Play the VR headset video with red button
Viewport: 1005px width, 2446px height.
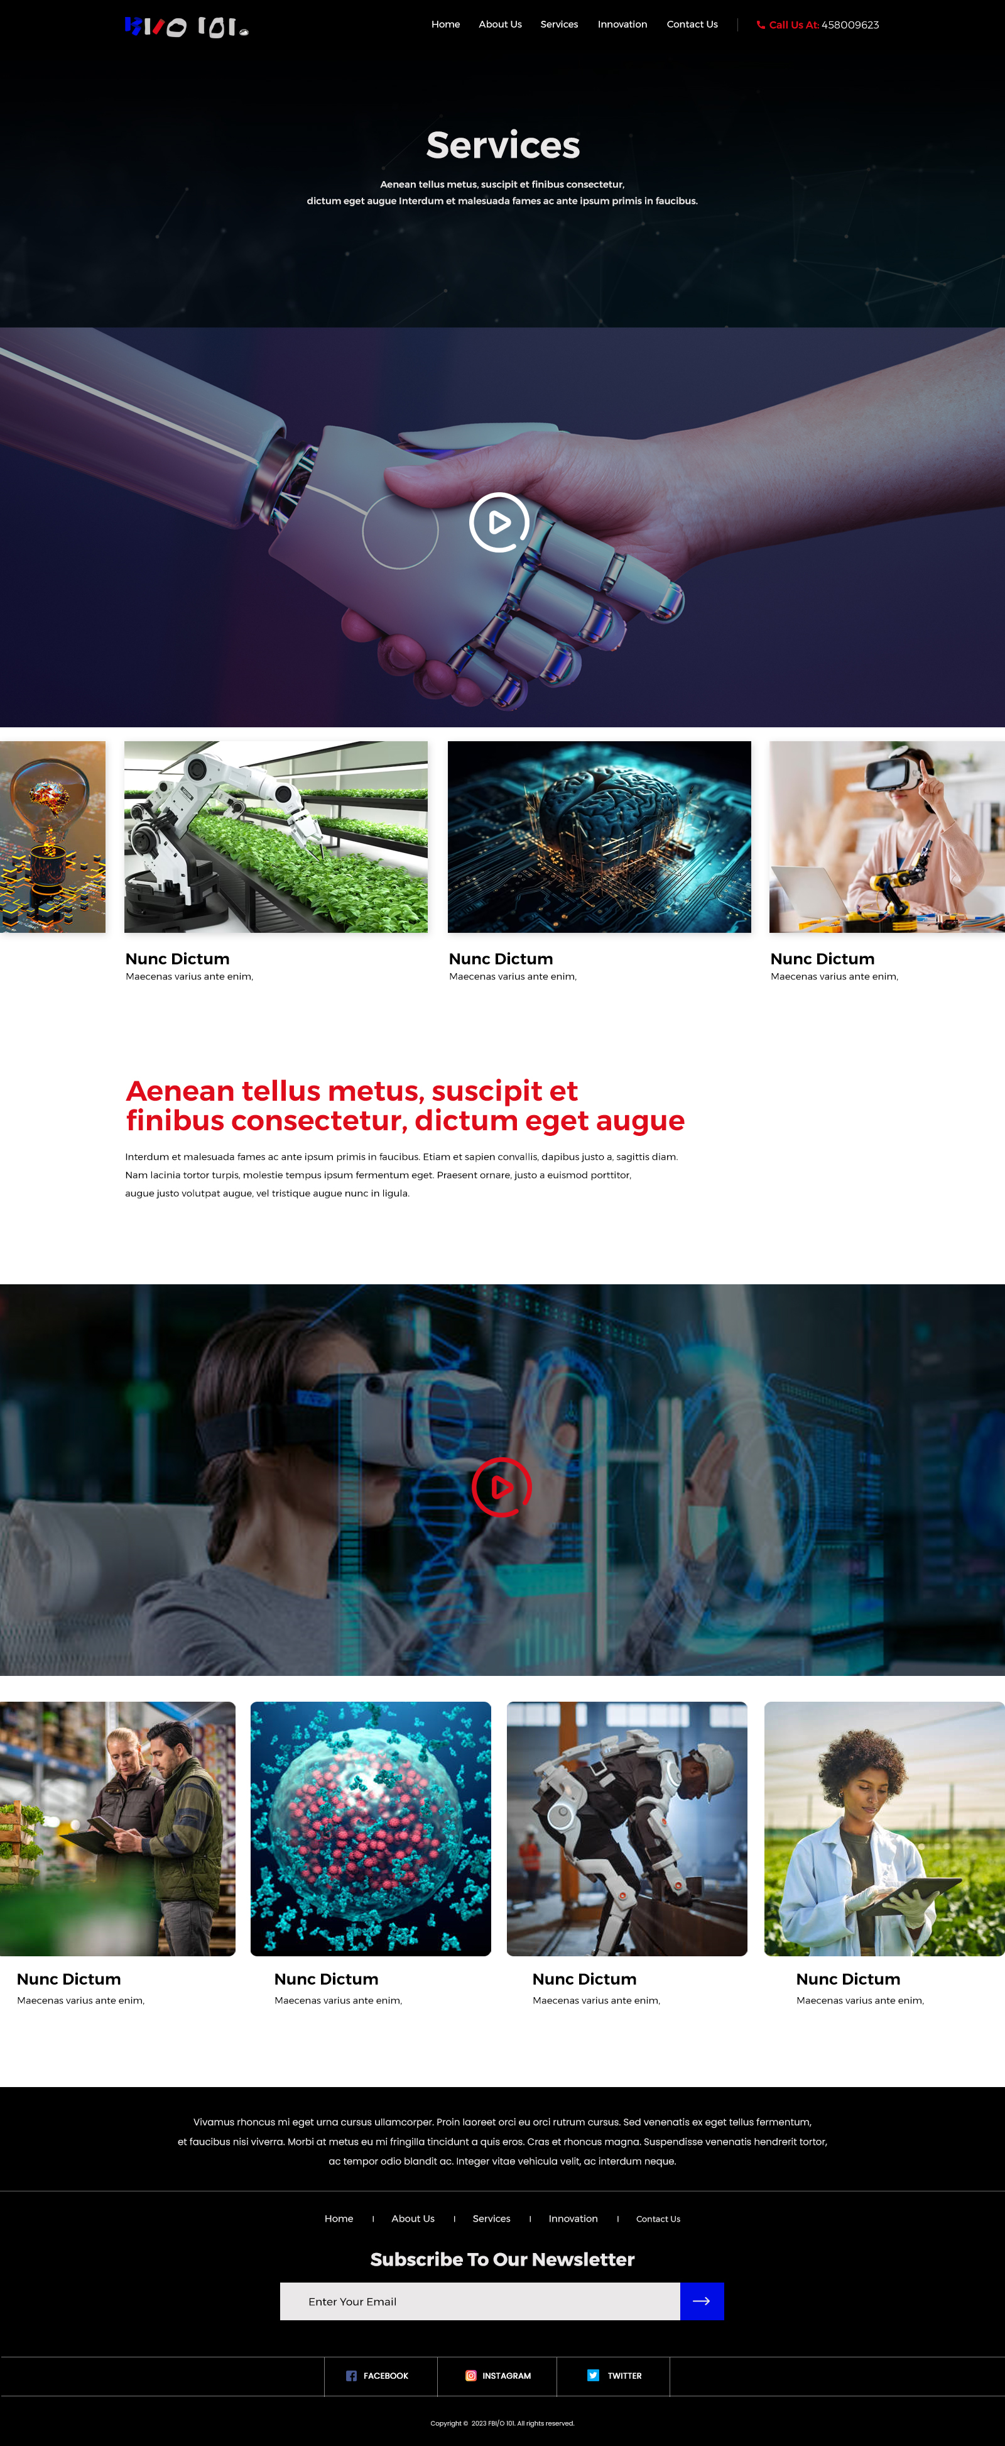pyautogui.click(x=501, y=1487)
